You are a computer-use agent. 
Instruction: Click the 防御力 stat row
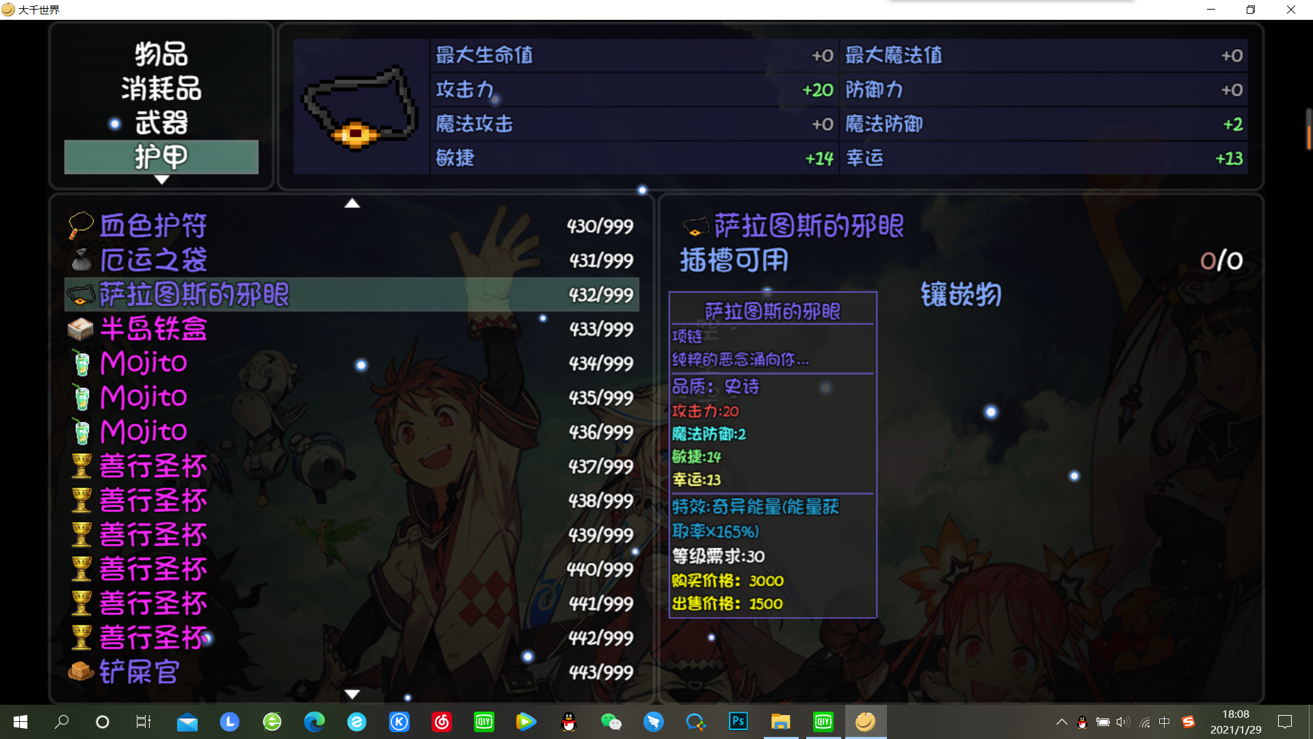pos(1044,90)
